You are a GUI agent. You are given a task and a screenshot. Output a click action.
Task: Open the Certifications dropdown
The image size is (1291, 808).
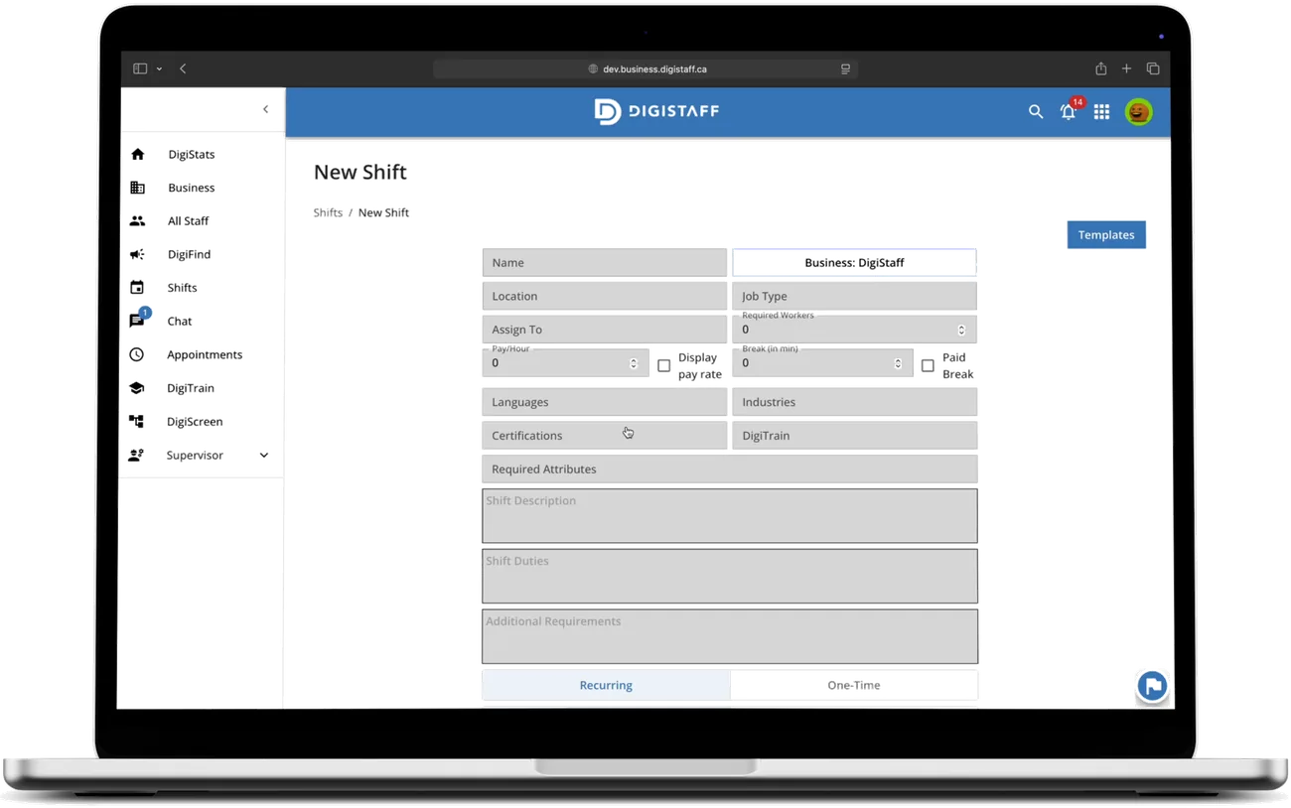pyautogui.click(x=605, y=436)
